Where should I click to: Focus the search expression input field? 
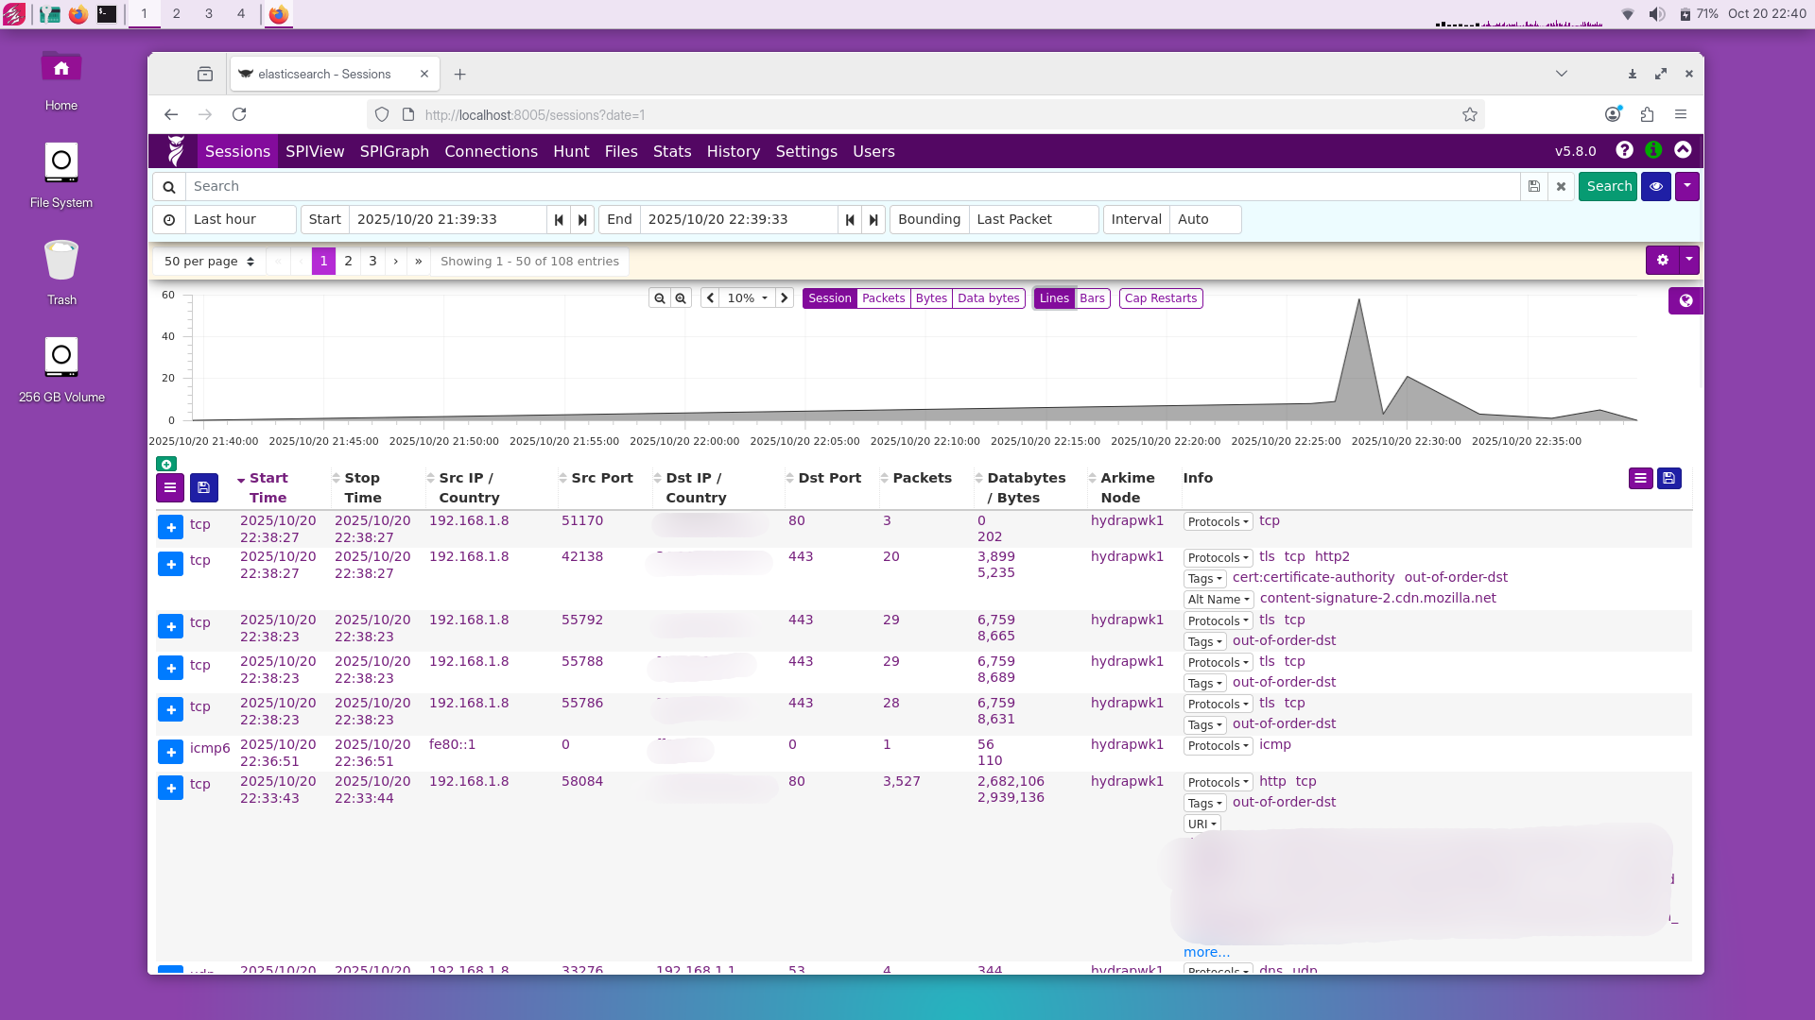pyautogui.click(x=851, y=187)
